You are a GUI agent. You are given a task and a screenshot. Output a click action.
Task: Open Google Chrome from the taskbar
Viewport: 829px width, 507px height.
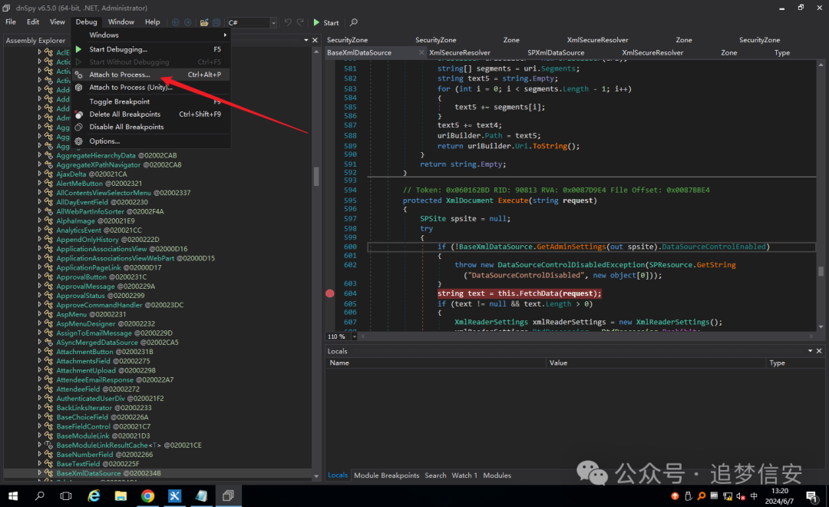point(147,496)
